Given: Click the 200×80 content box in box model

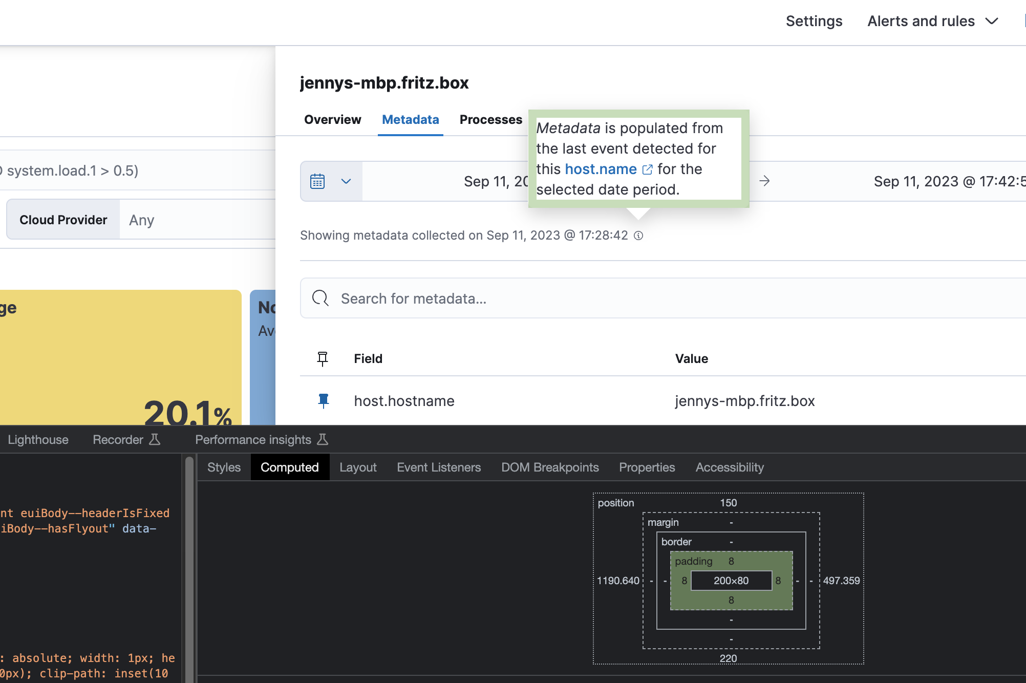Looking at the screenshot, I should [731, 581].
